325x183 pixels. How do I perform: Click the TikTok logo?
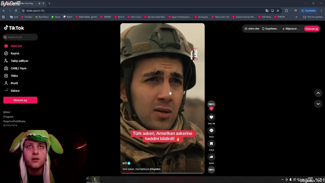[14, 28]
